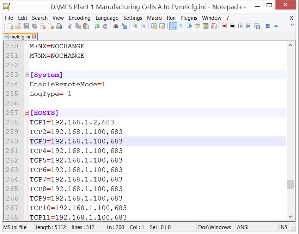Print the file with the printer icon
Screen dimensions: 299x234
(x=59, y=26)
